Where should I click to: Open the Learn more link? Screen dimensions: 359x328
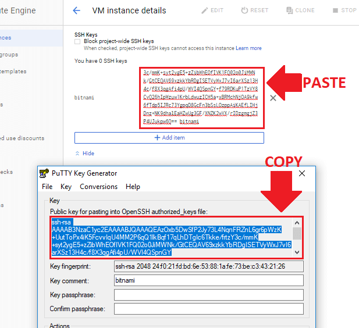click(x=248, y=48)
